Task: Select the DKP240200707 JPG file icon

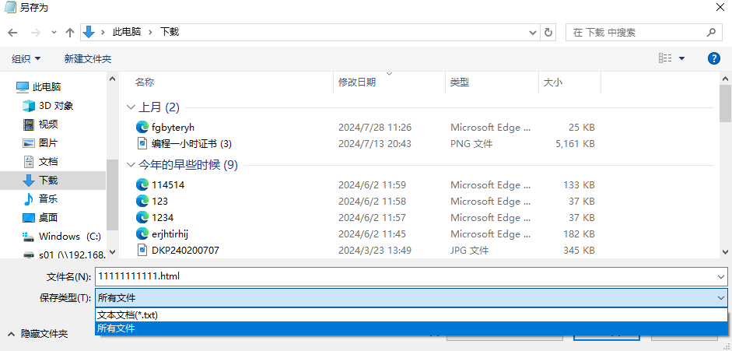Action: (142, 250)
